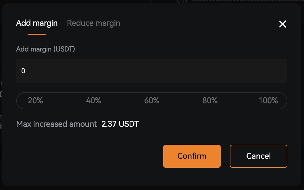Click the Add margin (USDT) field label
Viewport: 304px width, 190px height.
[45, 49]
